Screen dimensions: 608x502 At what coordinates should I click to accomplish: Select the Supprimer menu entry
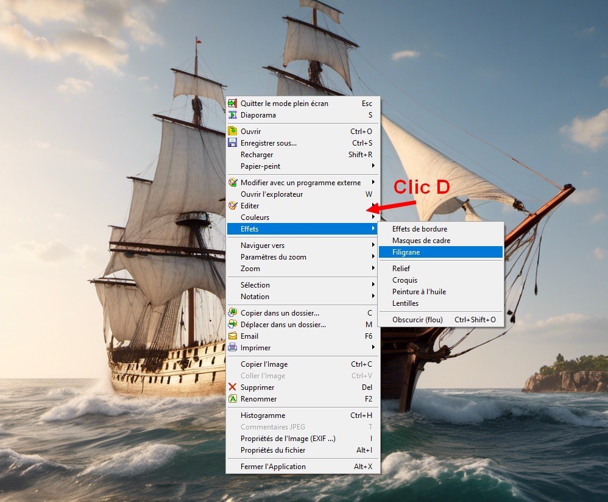[x=302, y=387]
